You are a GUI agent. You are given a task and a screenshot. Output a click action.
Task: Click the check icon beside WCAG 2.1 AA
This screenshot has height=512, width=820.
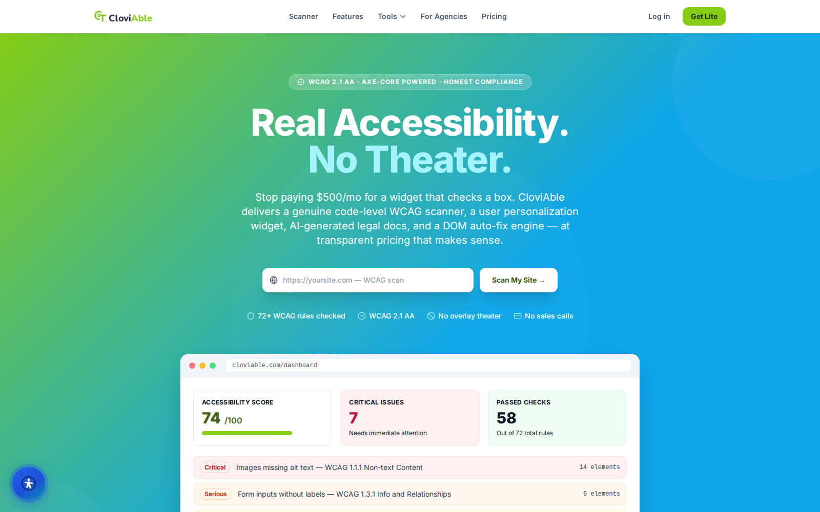point(362,316)
